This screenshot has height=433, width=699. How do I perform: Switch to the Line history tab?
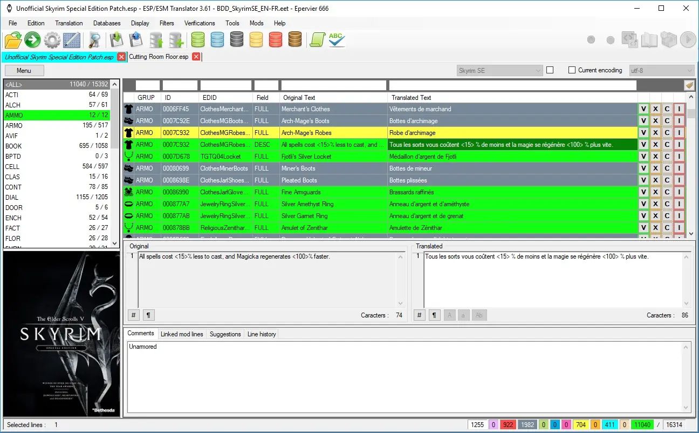point(262,334)
